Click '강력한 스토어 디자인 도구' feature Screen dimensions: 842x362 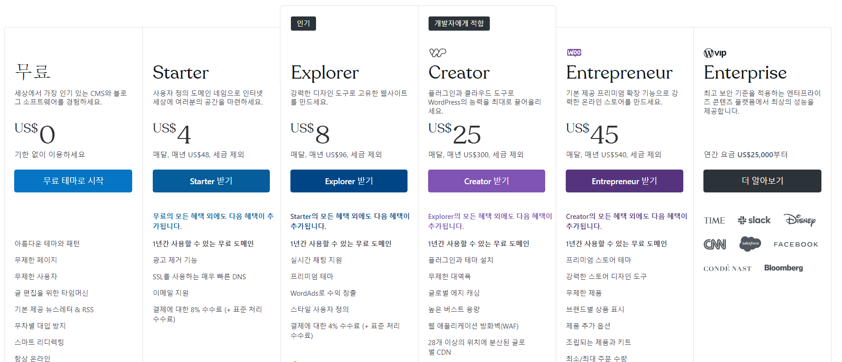tap(606, 277)
